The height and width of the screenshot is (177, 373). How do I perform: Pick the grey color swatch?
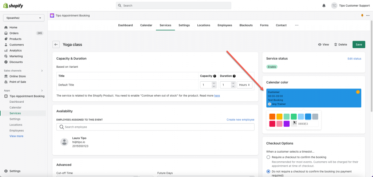pyautogui.click(x=315, y=117)
